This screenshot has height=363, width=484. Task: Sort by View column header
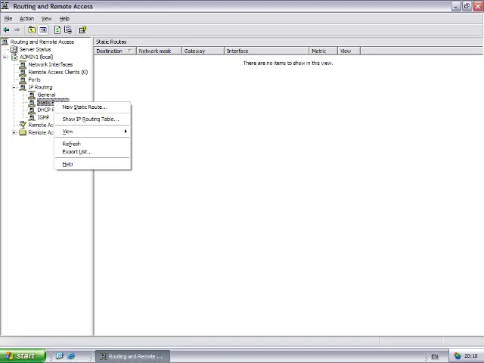pyautogui.click(x=349, y=51)
